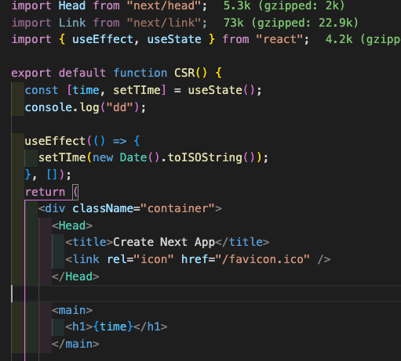Click the 'CSR' function name
The image size is (401, 361).
(184, 73)
